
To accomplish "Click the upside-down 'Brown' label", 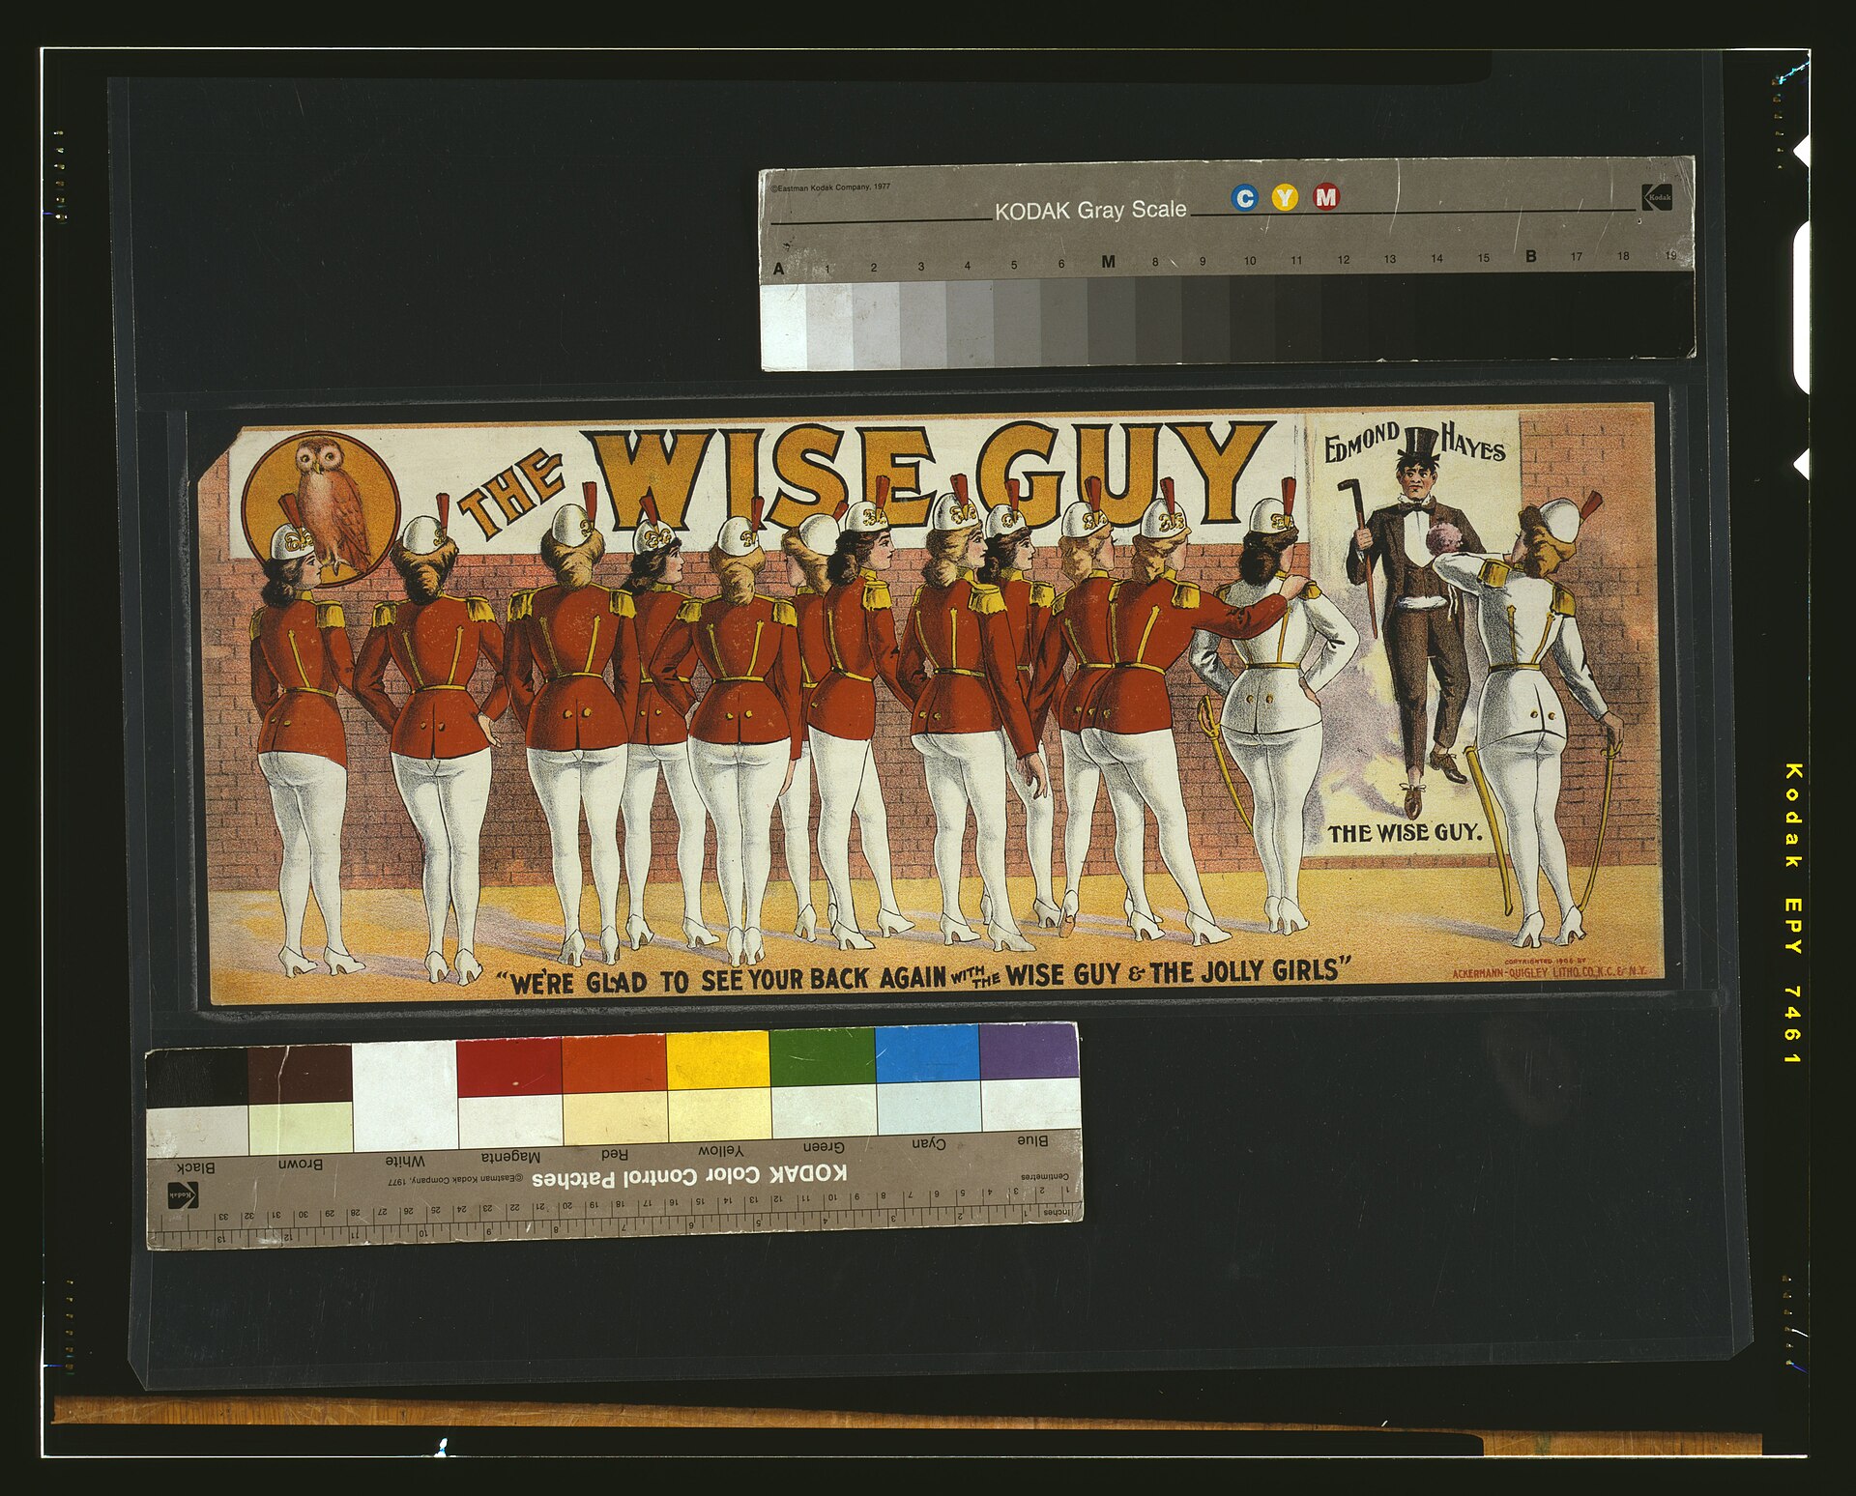I will click(301, 1164).
